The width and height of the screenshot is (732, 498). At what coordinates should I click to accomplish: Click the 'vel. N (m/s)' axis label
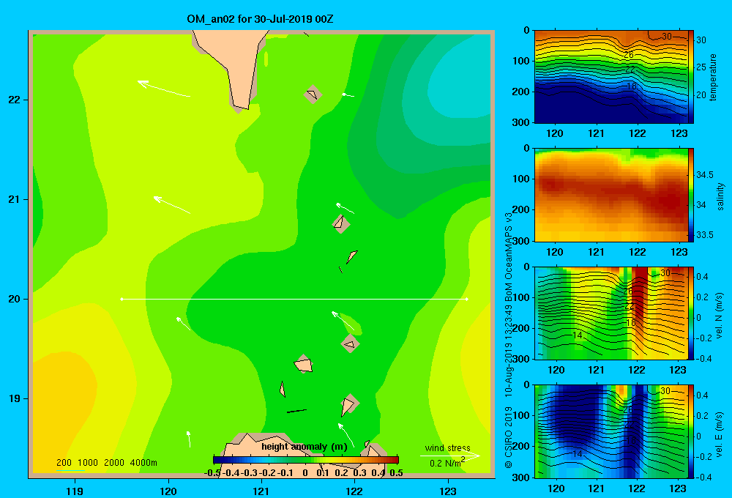tap(720, 316)
